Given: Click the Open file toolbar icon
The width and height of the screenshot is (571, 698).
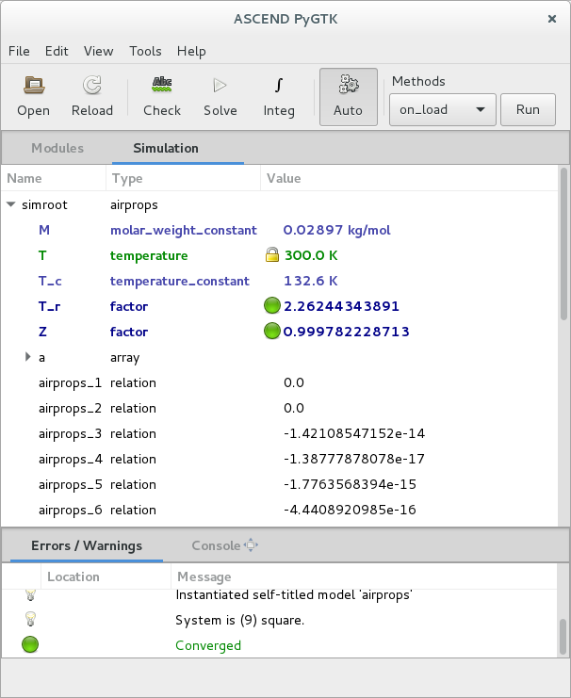Looking at the screenshot, I should (33, 87).
